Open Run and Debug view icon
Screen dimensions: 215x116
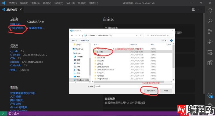coord(210,42)
